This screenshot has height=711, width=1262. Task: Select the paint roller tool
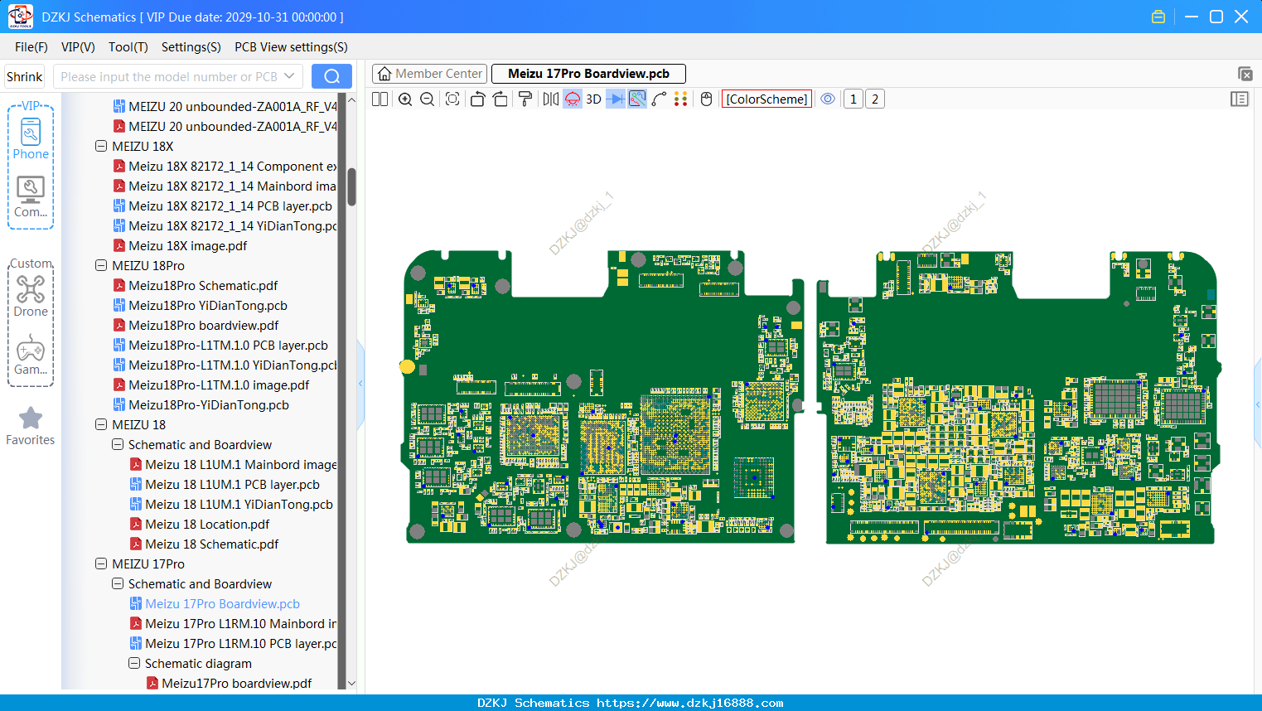(525, 99)
